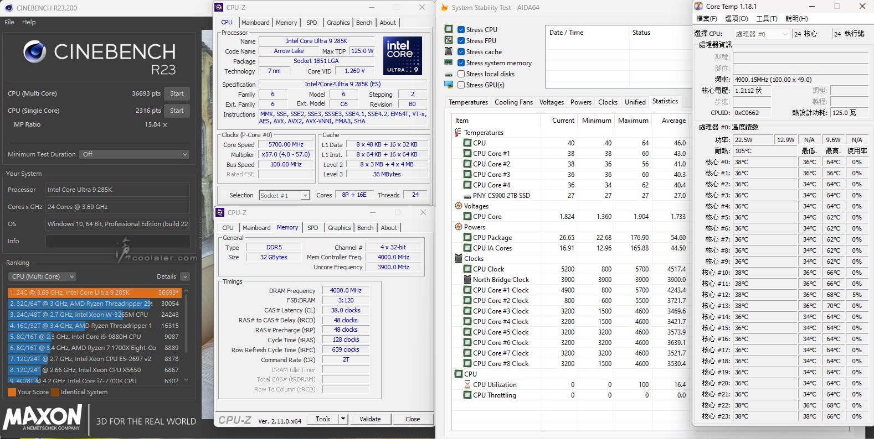Uncheck Stress cache checkbox

point(461,51)
